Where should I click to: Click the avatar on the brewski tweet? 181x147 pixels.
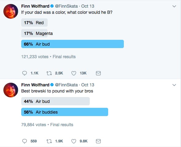pyautogui.click(x=11, y=90)
